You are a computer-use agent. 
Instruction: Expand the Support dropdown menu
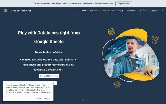tap(154, 11)
